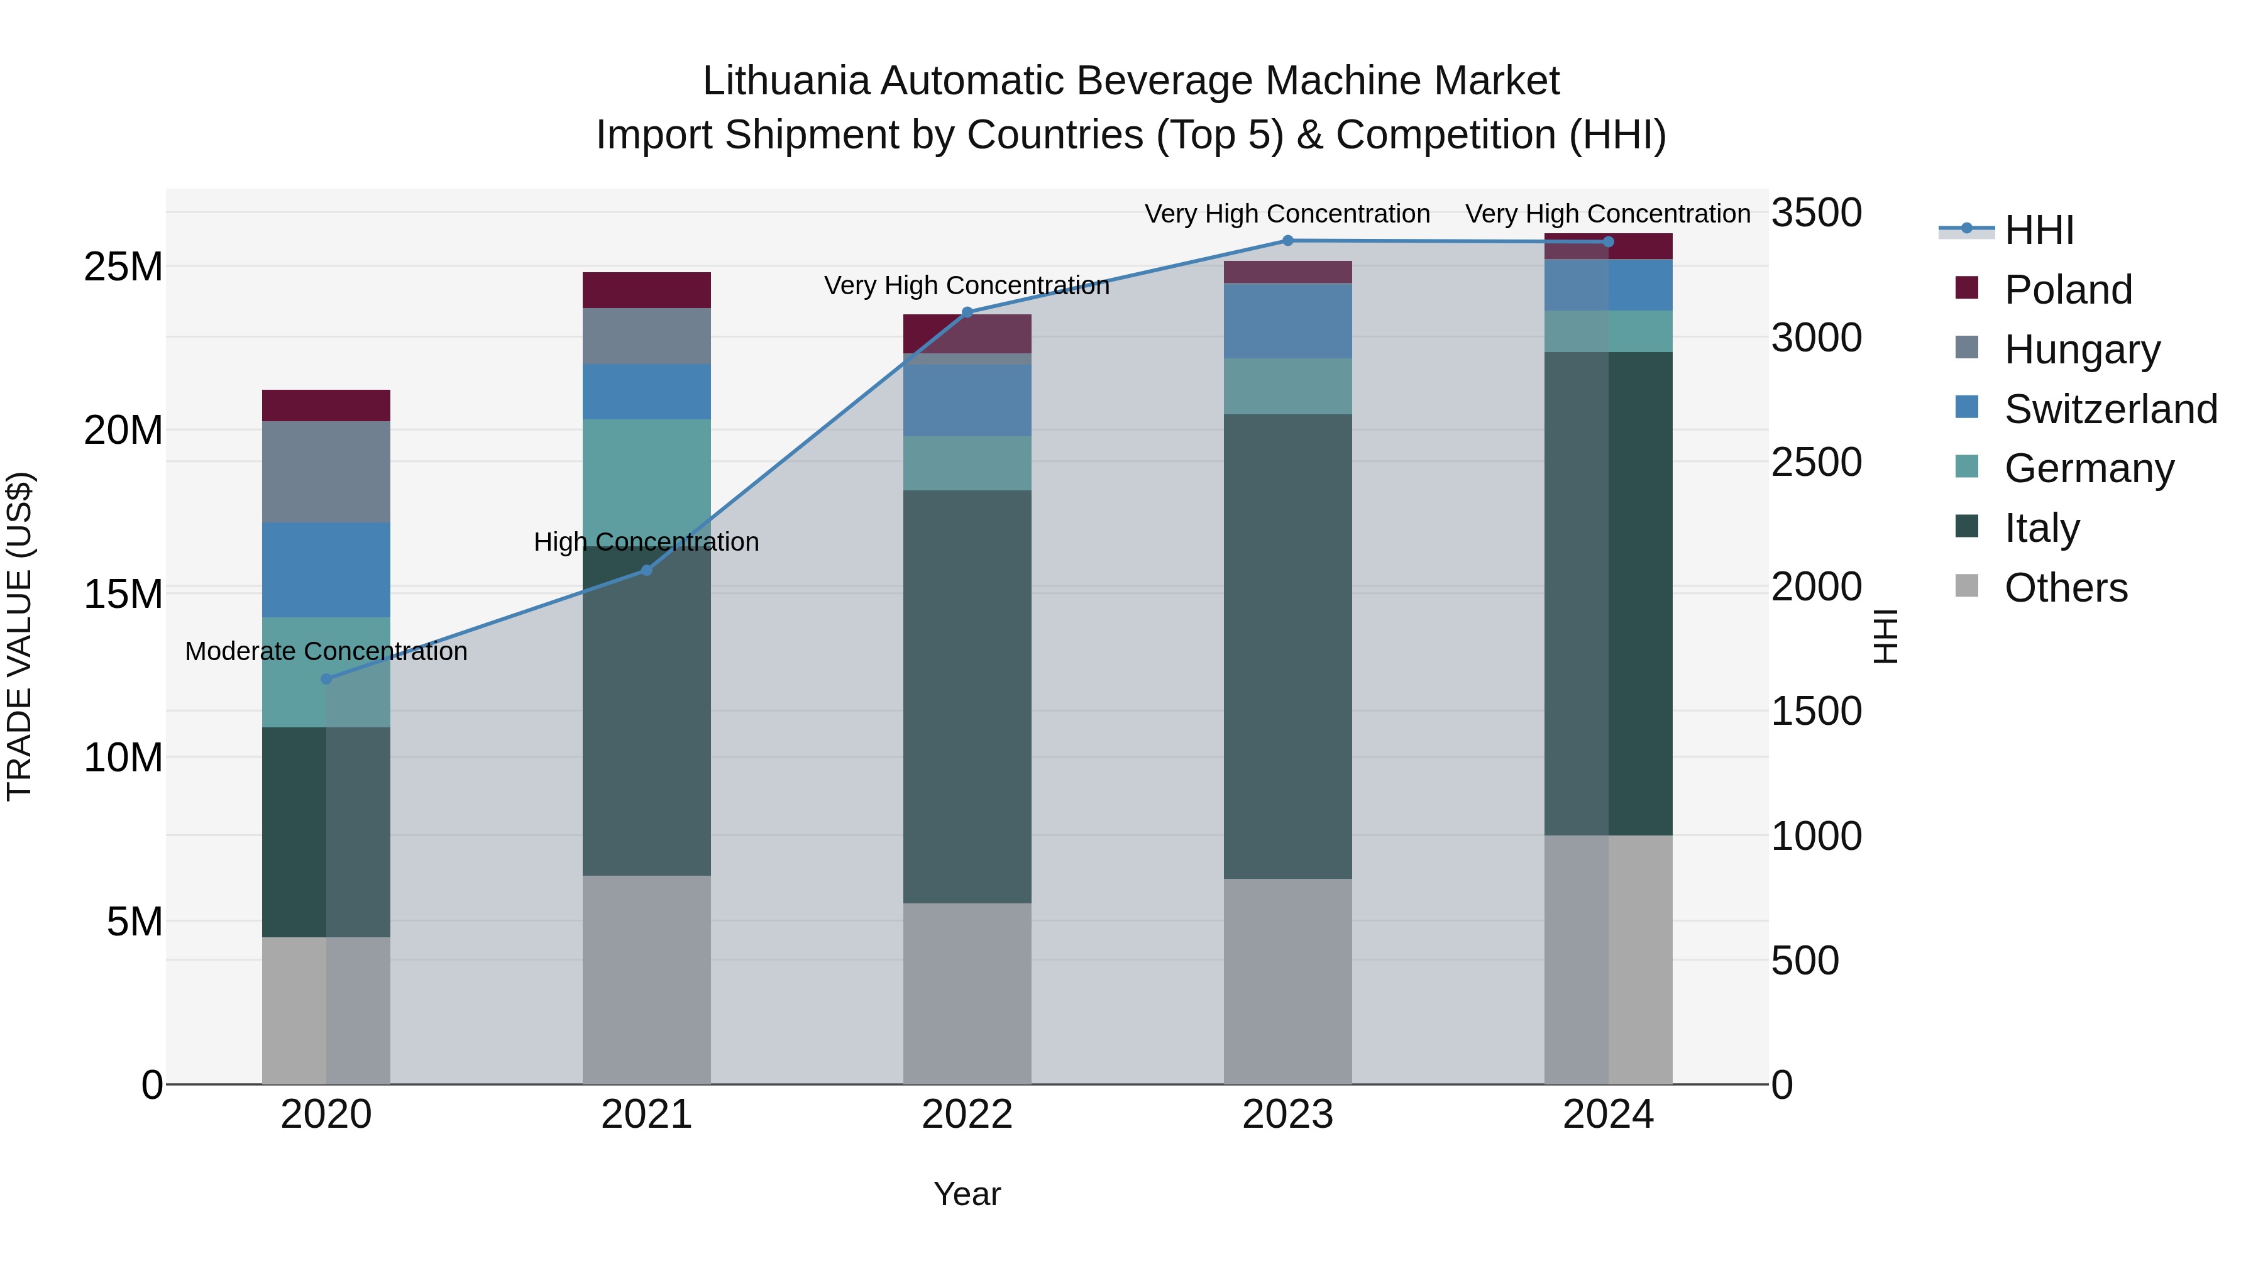This screenshot has height=1273, width=2263.
Task: Click the 'High Concentration' annotation above 2021
Action: tap(647, 542)
